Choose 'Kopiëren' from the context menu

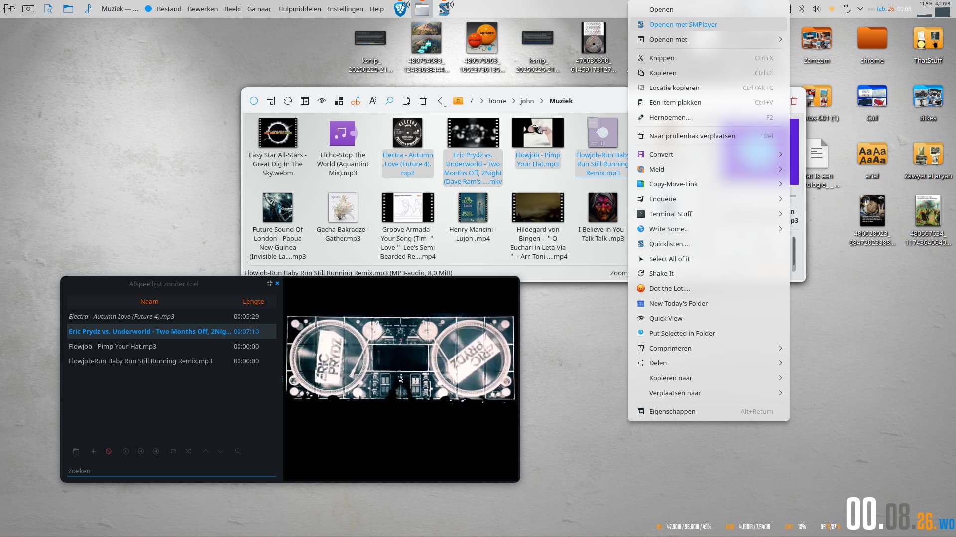[709, 73]
